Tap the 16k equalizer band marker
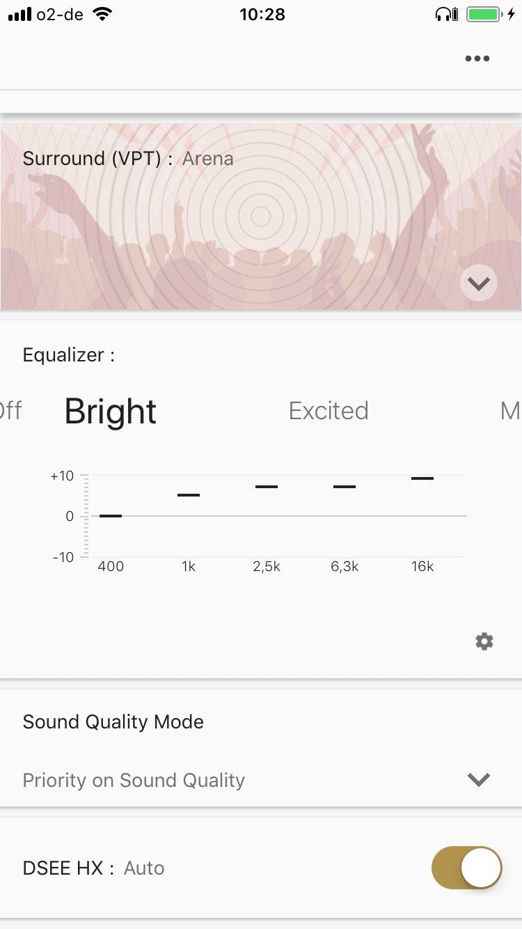 (422, 478)
